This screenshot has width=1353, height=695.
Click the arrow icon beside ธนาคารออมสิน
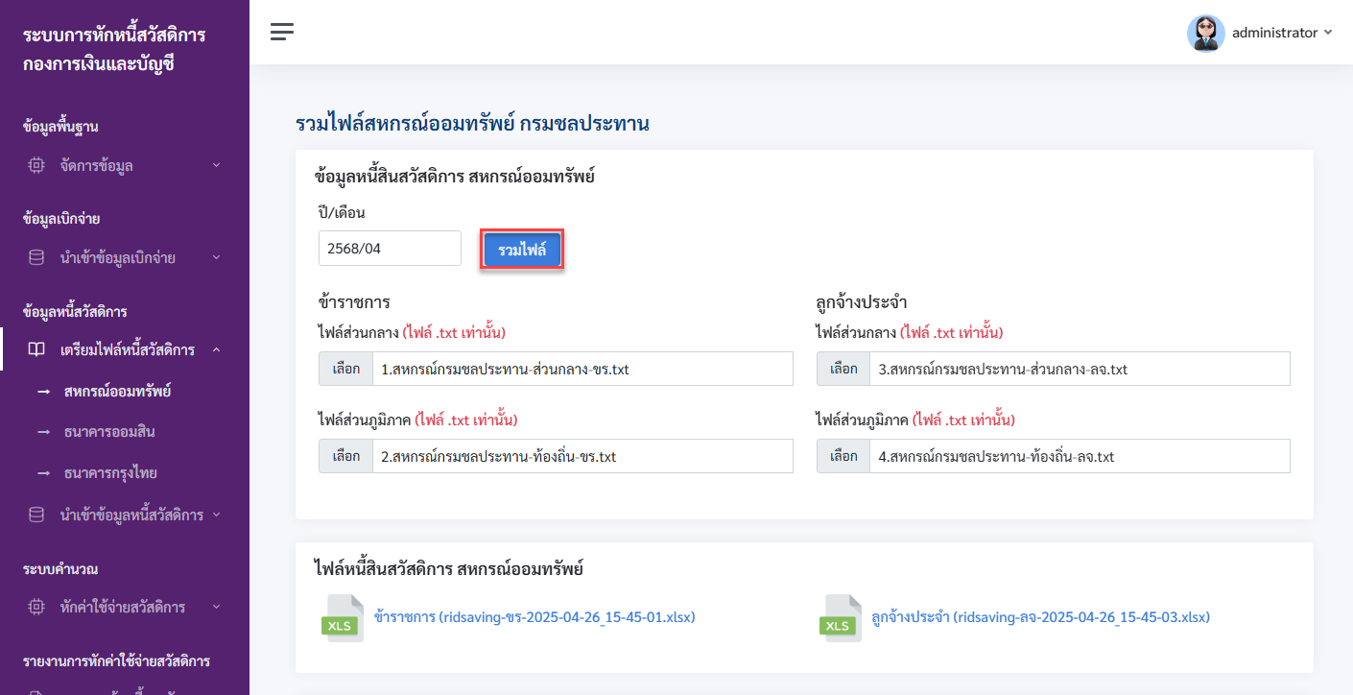[x=43, y=432]
